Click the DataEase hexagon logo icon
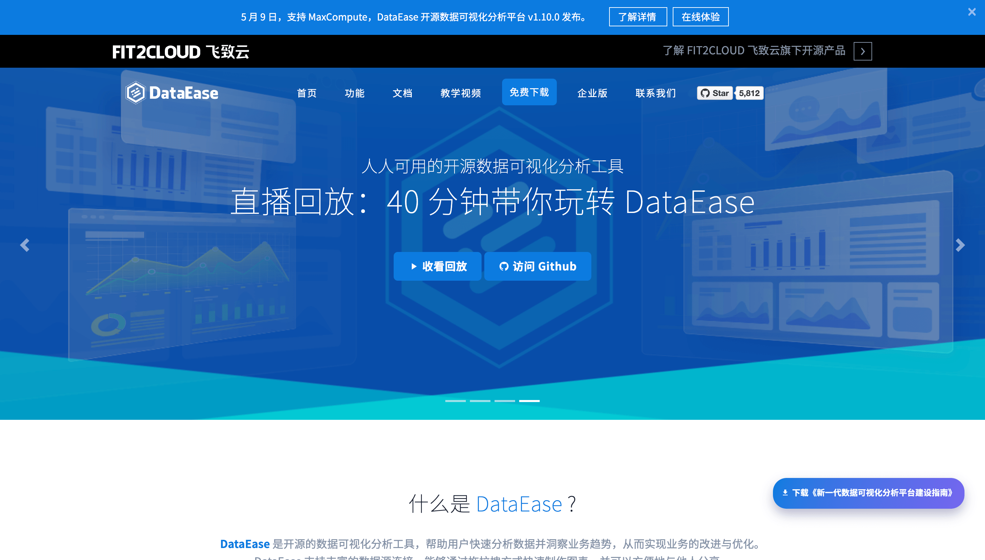985x560 pixels. [135, 92]
